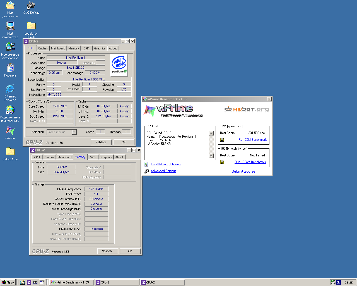Run the 1024M Benchmark
The width and height of the screenshot is (357, 286).
(x=250, y=162)
